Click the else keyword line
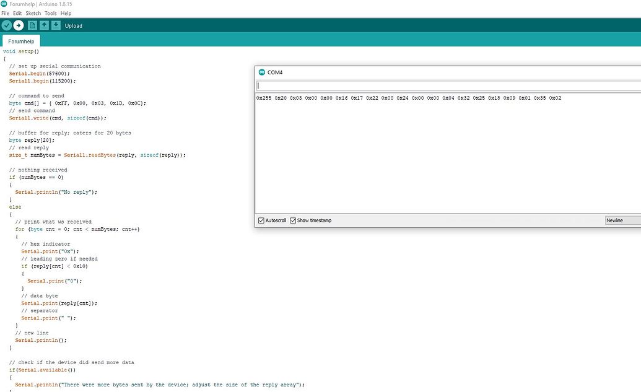 click(15, 207)
